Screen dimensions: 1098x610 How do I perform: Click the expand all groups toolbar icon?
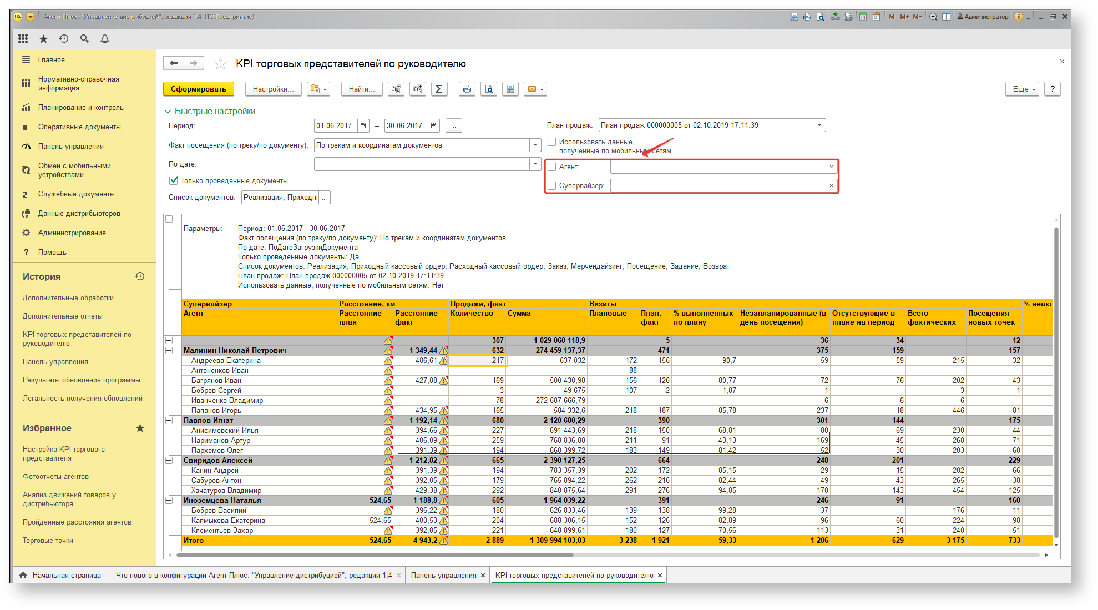coord(418,89)
